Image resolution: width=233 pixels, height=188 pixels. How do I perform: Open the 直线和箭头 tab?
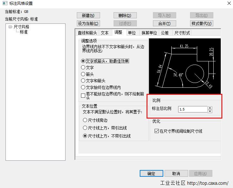click(x=87, y=33)
